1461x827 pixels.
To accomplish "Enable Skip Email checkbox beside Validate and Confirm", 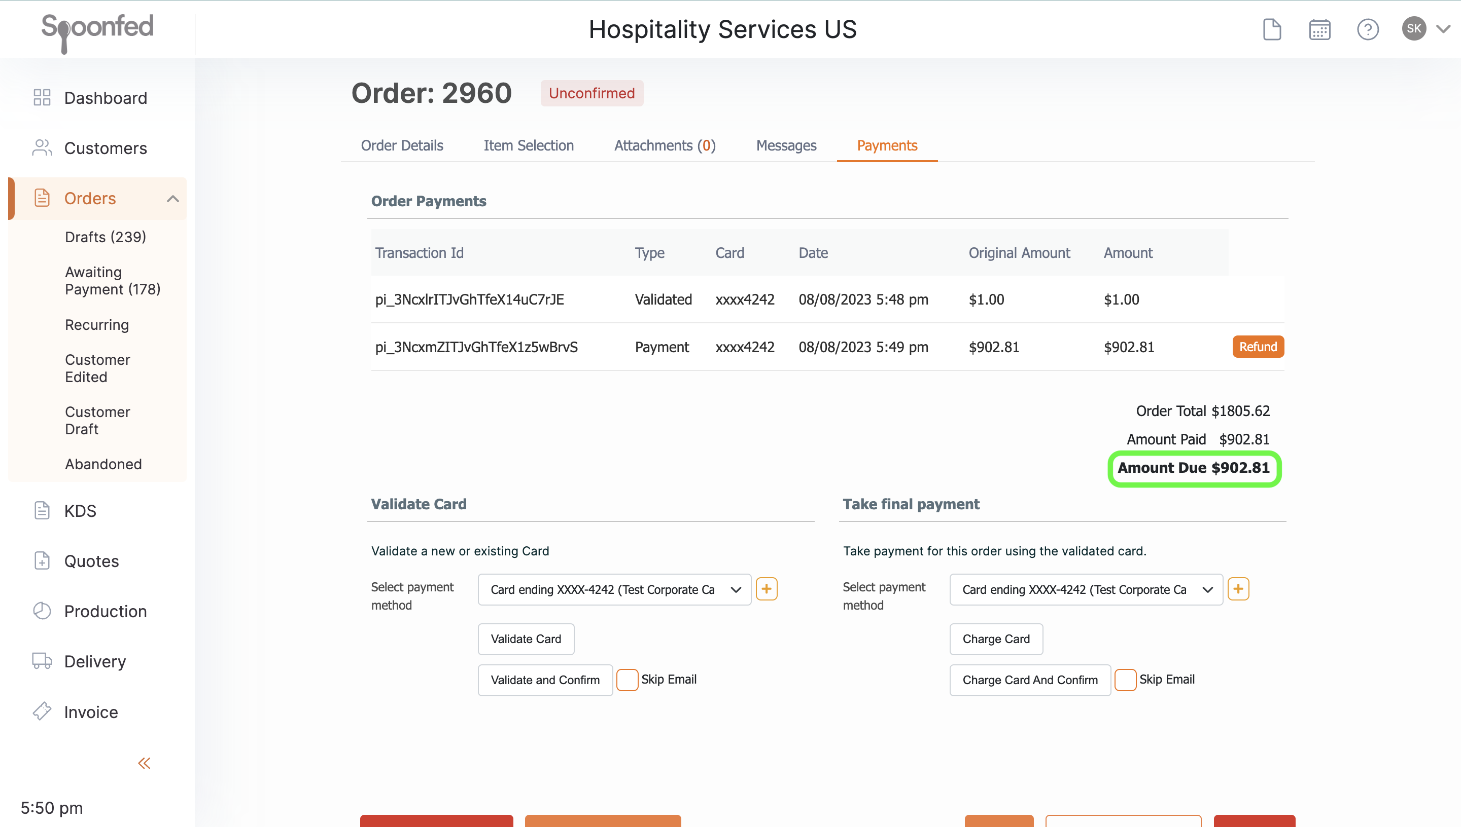I will point(628,680).
